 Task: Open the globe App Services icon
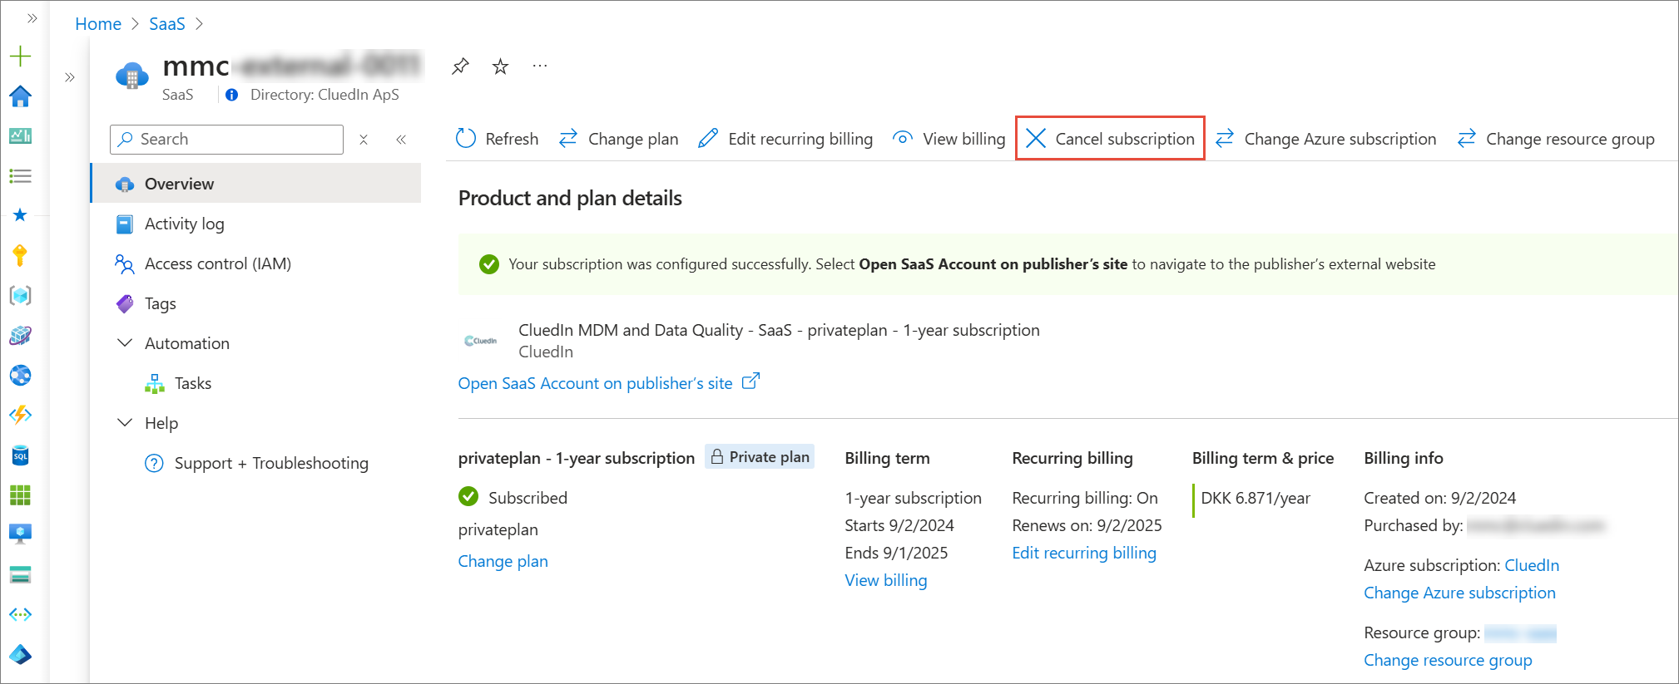pyautogui.click(x=20, y=375)
